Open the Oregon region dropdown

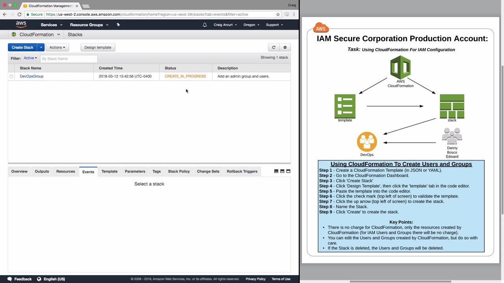click(x=251, y=25)
